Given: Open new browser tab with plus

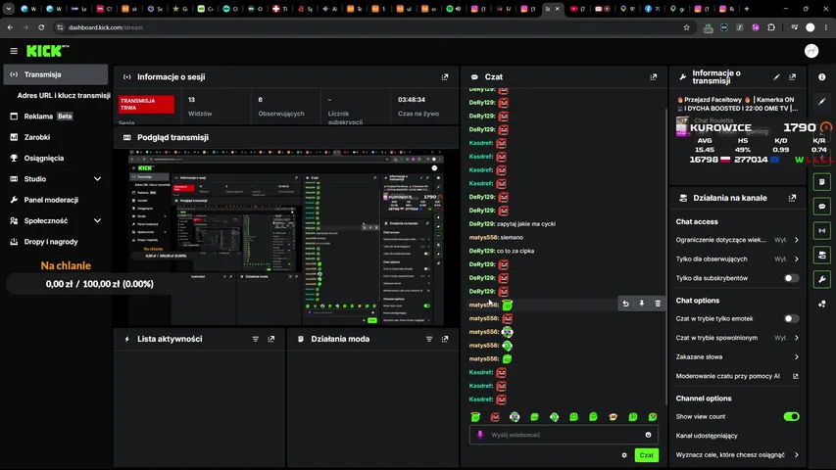Looking at the screenshot, I should 747,9.
